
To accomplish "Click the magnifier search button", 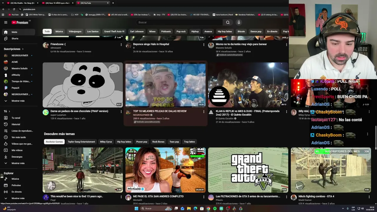I will 228,22.
